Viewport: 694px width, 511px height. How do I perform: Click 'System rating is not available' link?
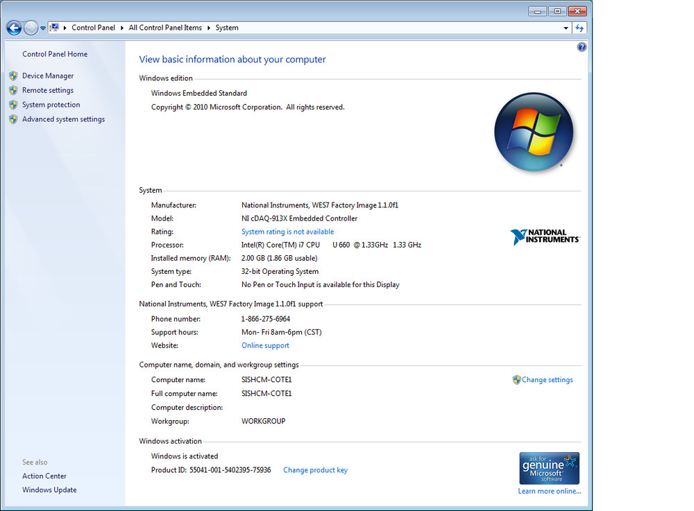[288, 232]
